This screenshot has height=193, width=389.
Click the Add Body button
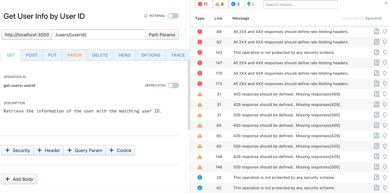tap(19, 179)
